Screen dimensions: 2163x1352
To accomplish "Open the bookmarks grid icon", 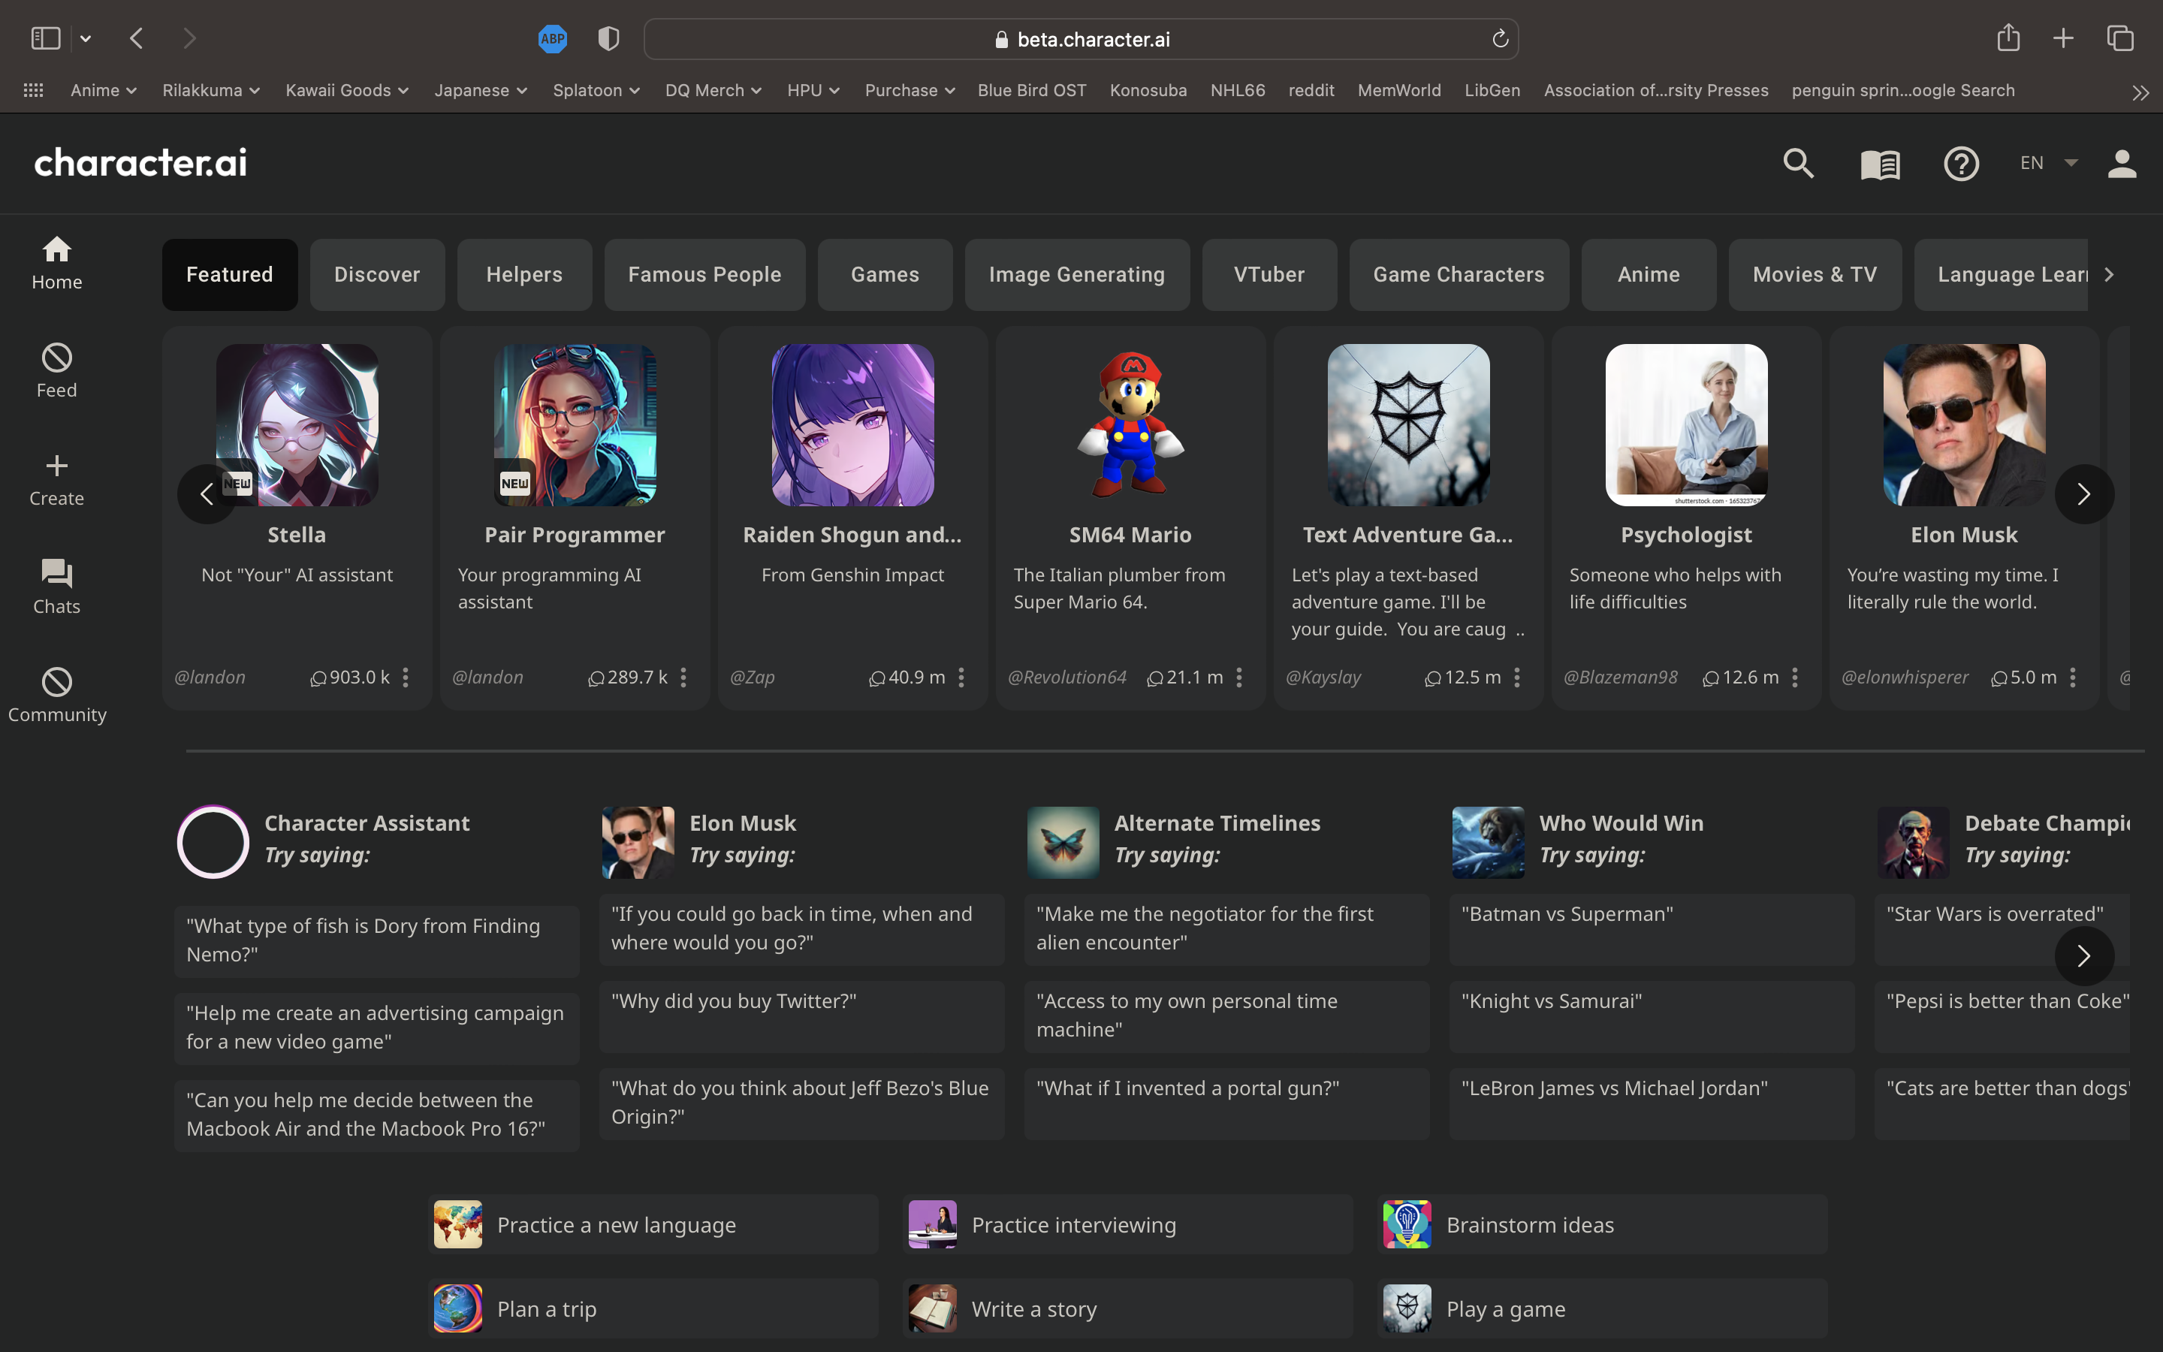I will (33, 90).
